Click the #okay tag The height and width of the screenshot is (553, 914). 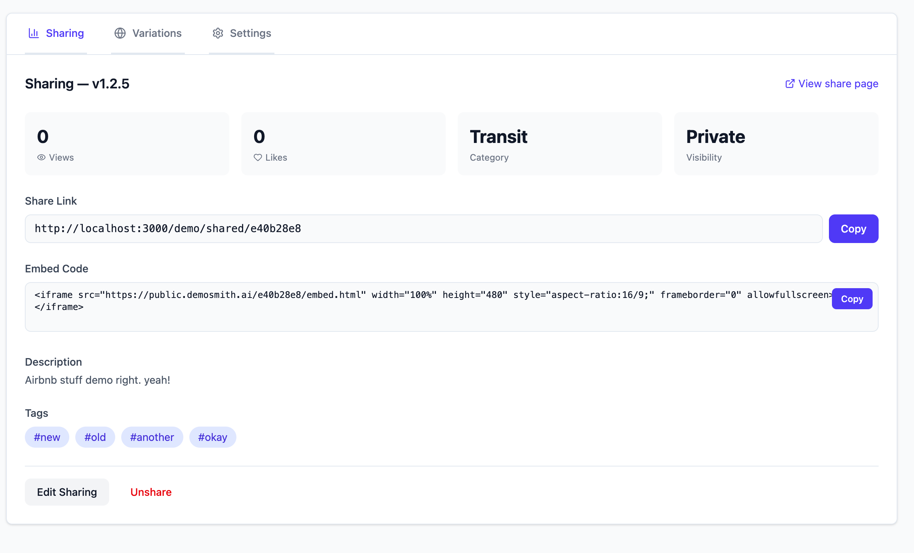coord(212,437)
